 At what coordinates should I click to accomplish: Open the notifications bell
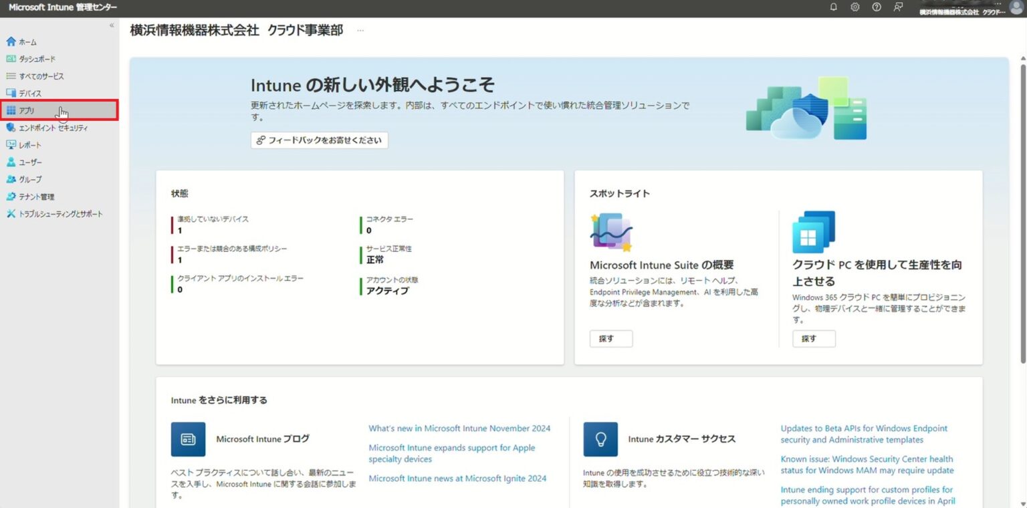pos(834,7)
